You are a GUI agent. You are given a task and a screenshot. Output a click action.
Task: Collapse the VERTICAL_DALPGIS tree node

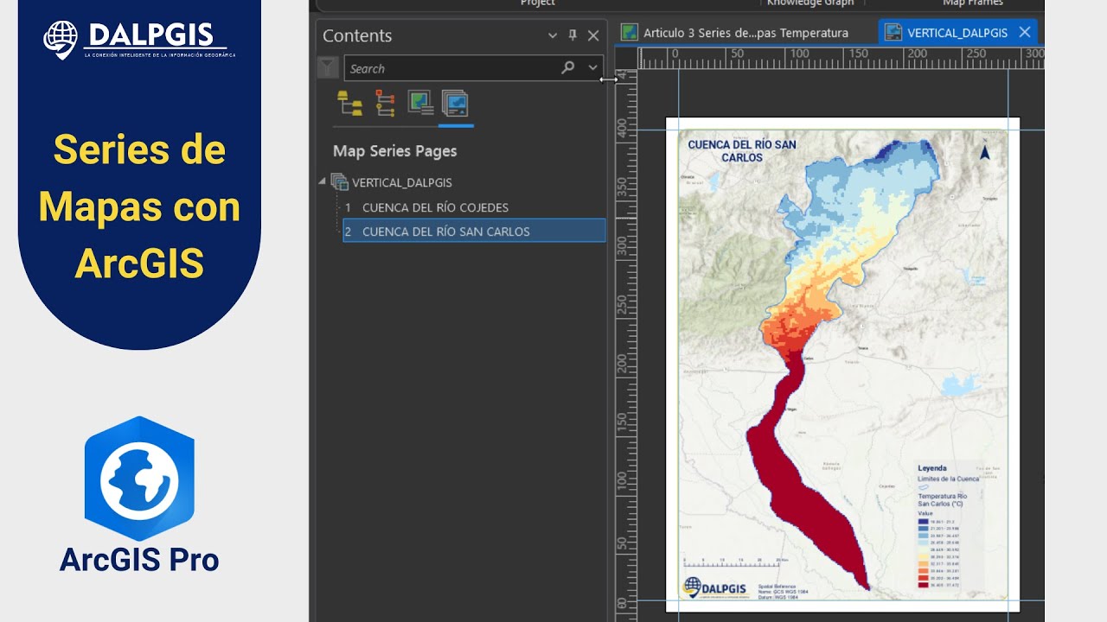pyautogui.click(x=323, y=181)
